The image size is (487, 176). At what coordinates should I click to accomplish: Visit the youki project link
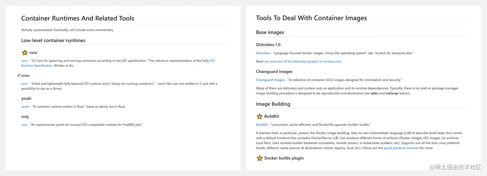25,107
